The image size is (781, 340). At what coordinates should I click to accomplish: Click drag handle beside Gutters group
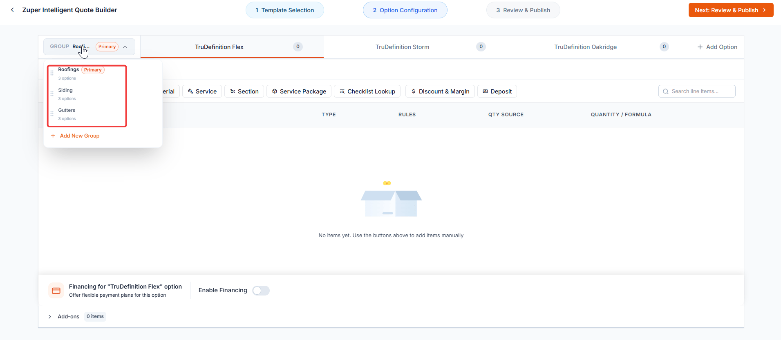52,114
